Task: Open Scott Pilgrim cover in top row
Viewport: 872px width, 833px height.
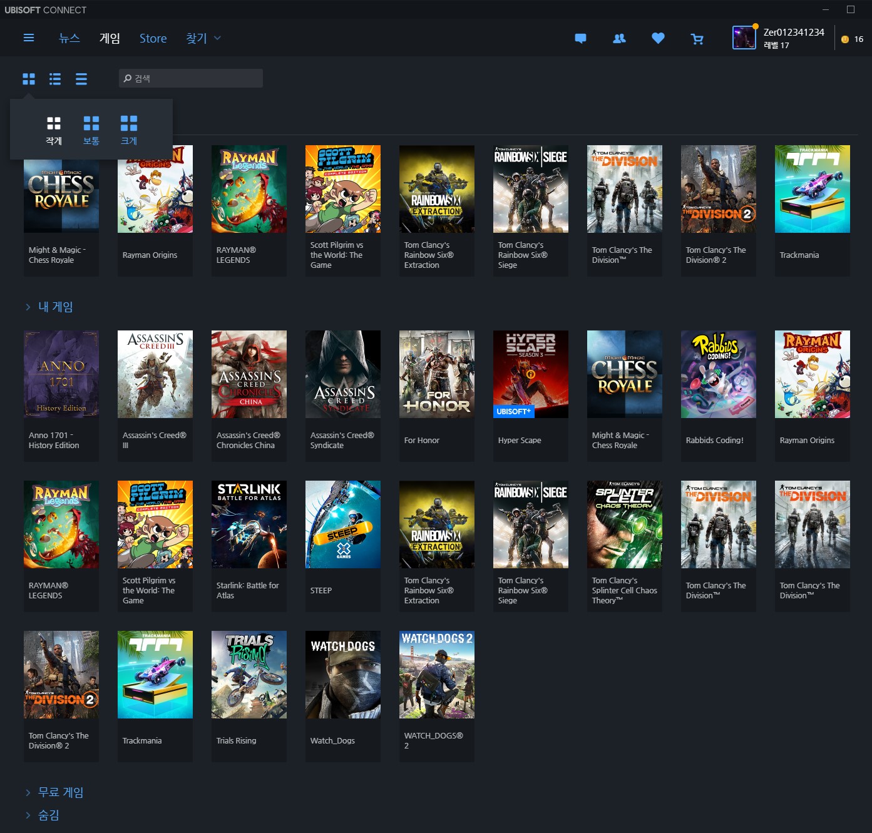Action: (x=343, y=189)
